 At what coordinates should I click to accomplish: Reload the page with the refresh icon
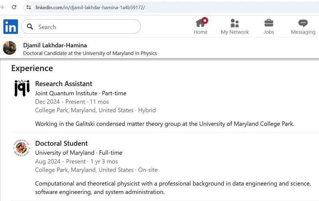pyautogui.click(x=14, y=7)
